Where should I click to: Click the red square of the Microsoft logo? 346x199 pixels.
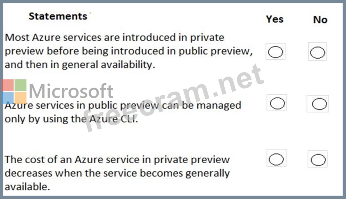coord(8,85)
